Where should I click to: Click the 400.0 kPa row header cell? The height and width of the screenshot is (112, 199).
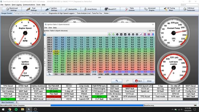(x=49, y=38)
